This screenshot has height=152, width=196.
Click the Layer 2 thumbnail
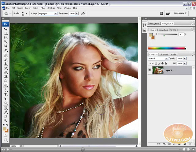coord(158,70)
